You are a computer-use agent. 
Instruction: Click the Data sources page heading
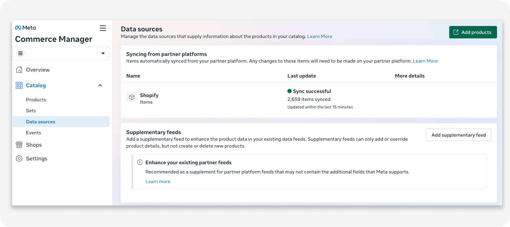pos(142,29)
